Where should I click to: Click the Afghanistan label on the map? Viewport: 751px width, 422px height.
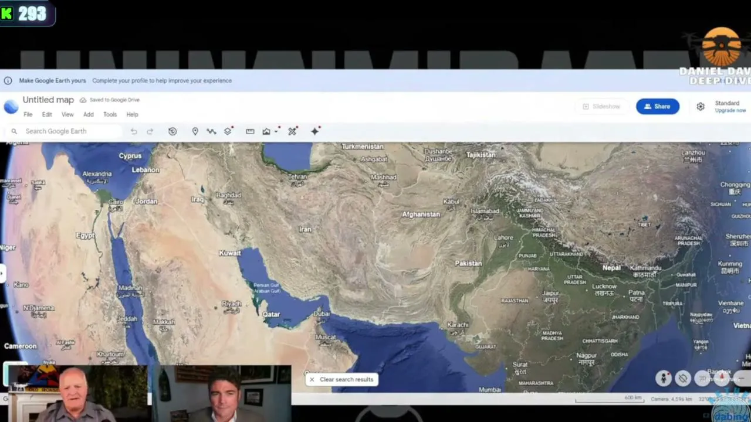(421, 215)
